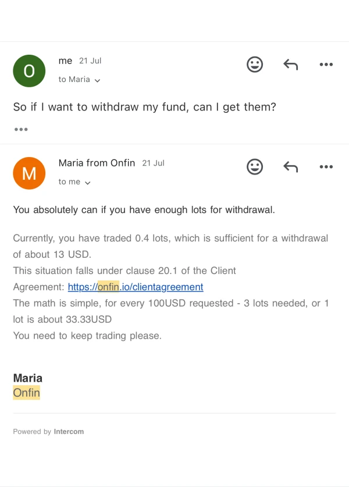Show trimmed content below my question
Screen dimensions: 349x487
coord(21,129)
